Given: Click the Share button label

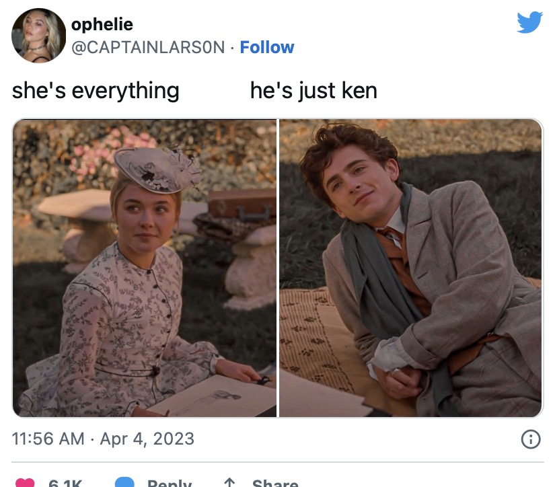Looking at the screenshot, I should coord(275,483).
